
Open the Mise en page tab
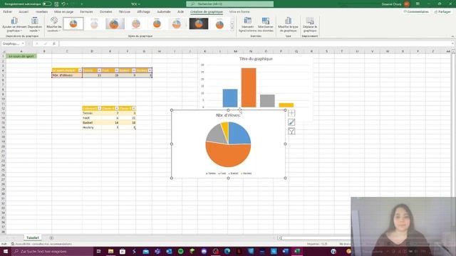(63, 11)
